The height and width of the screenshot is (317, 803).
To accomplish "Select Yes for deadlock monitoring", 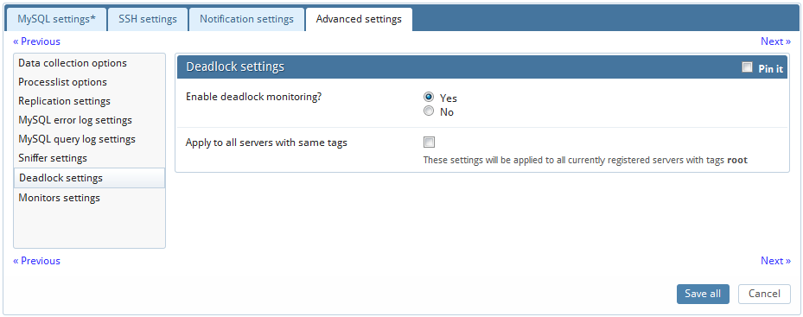I will coord(429,97).
